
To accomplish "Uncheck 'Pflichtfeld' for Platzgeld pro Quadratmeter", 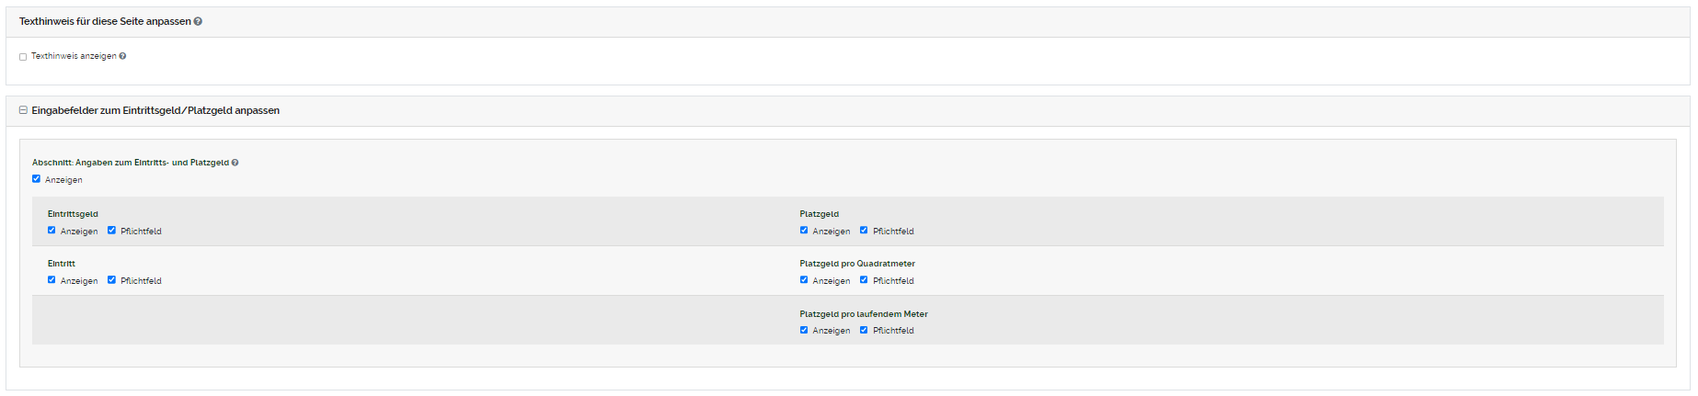I will coord(864,280).
